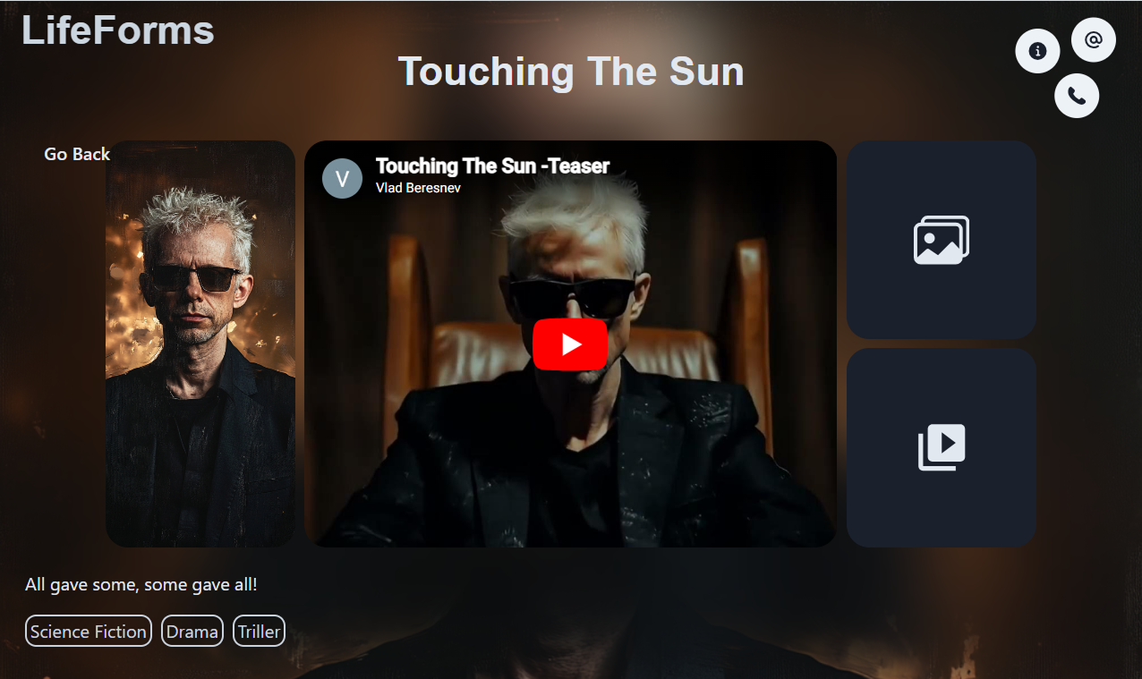1142x679 pixels.
Task: Click the phone contact icon
Action: 1077,96
